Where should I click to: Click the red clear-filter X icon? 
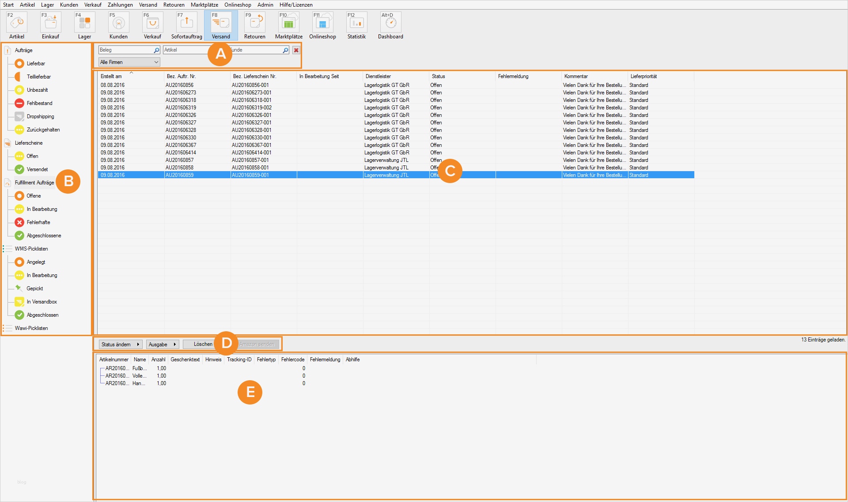pos(296,50)
